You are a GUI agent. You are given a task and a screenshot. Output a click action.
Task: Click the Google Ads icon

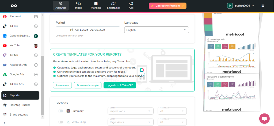[5, 75]
